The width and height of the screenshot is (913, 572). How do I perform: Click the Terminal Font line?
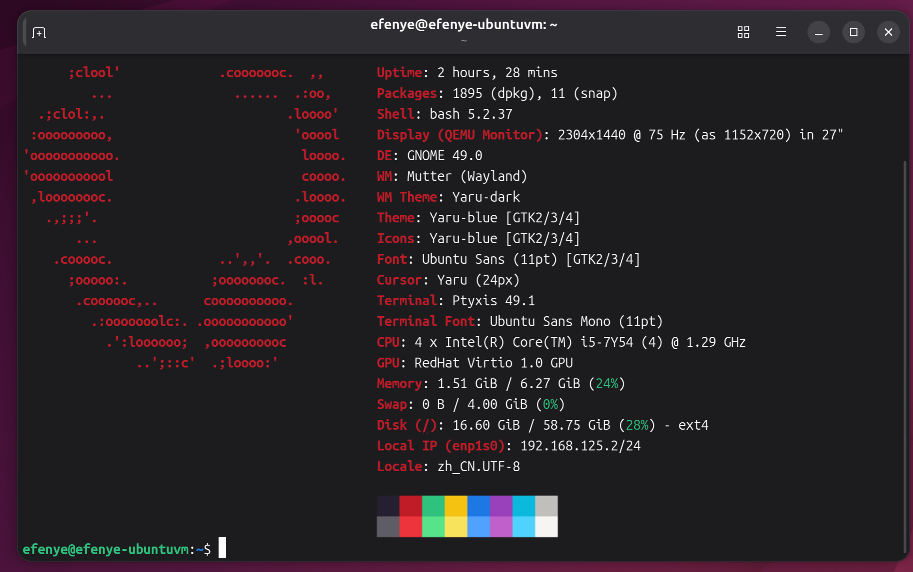click(x=520, y=321)
